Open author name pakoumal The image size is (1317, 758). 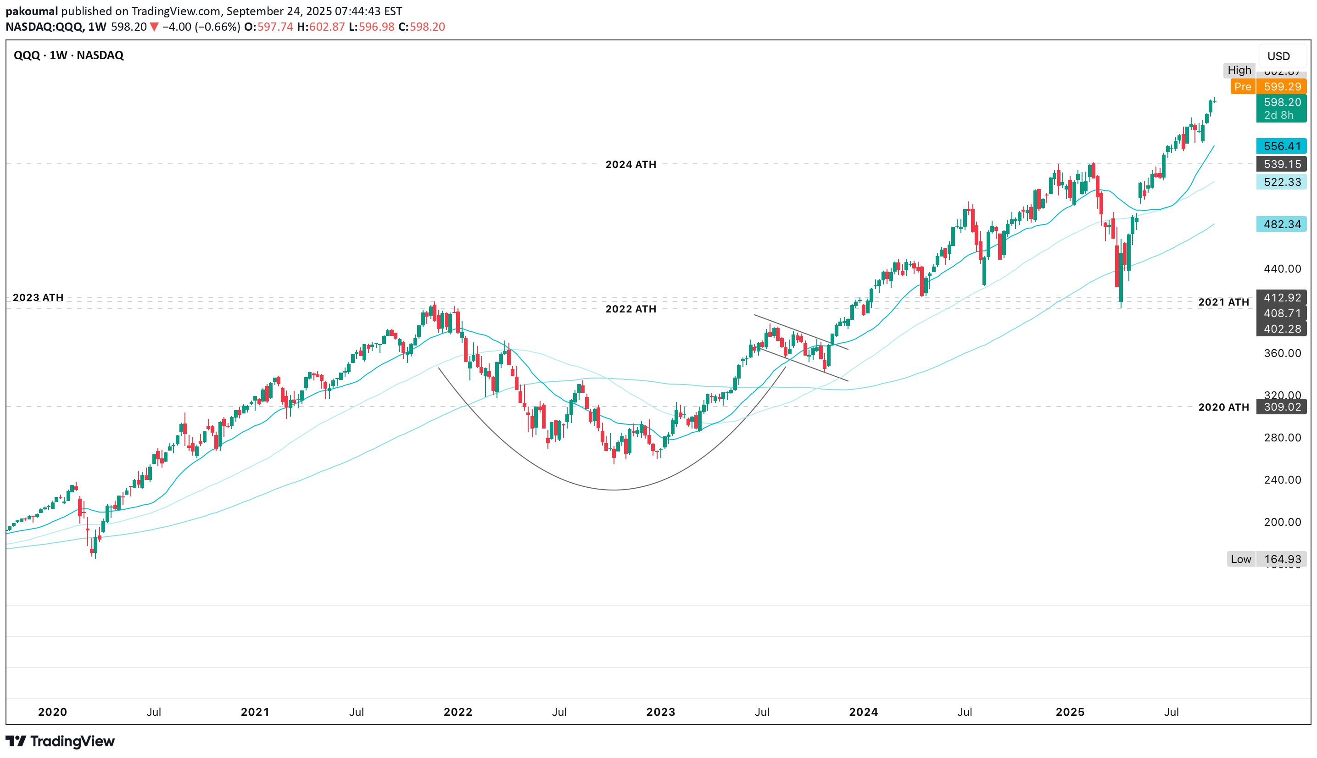click(x=31, y=11)
